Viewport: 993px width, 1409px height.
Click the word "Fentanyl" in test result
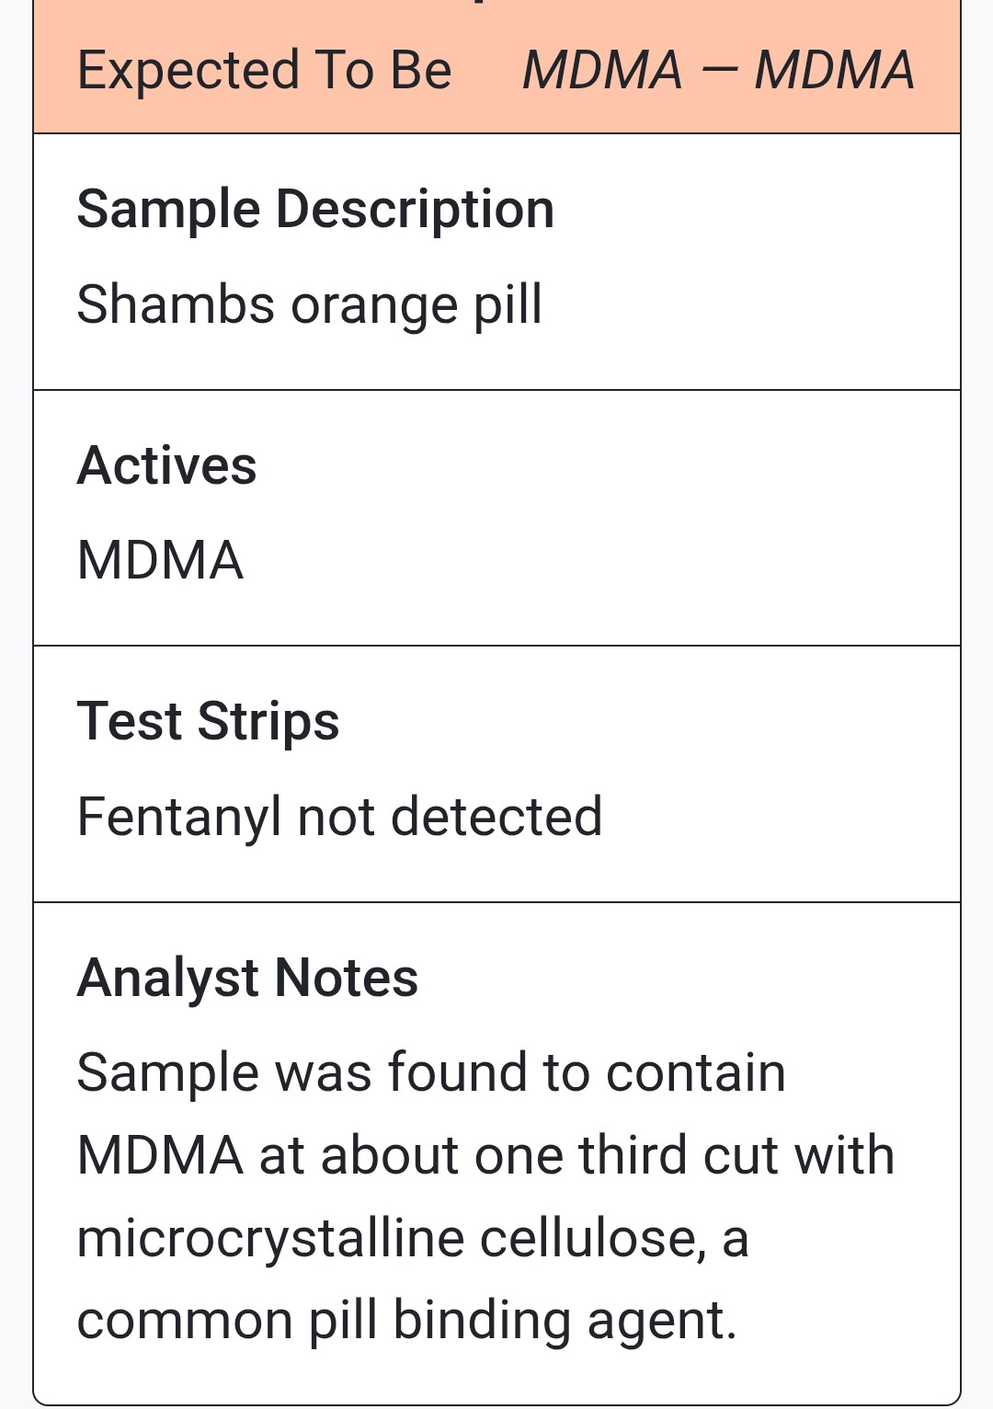[x=178, y=818]
